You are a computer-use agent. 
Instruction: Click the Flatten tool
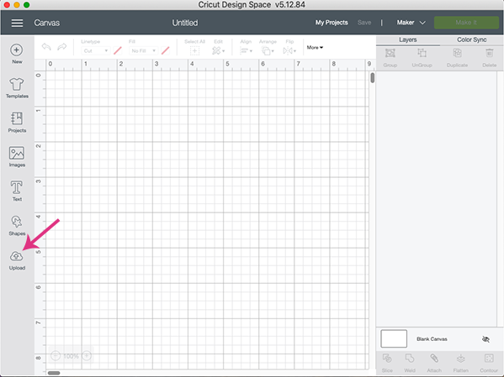pos(460,363)
